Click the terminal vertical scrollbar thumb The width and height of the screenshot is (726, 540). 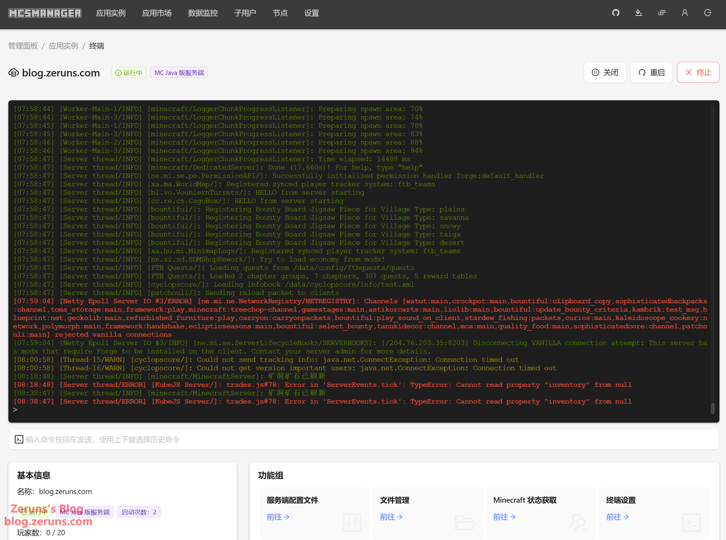point(713,408)
